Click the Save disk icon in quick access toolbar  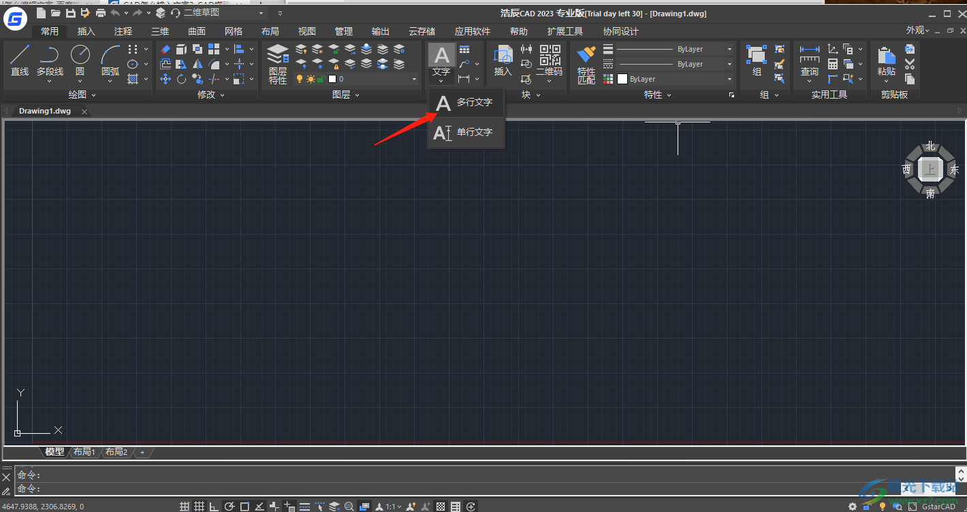coord(71,13)
